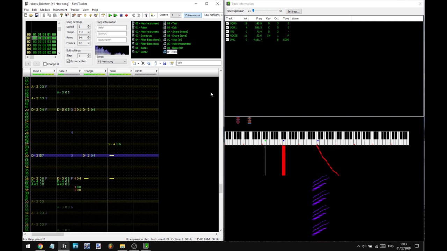The image size is (447, 251).
Task: Add a frame with toolbar icon
Action: [74, 15]
